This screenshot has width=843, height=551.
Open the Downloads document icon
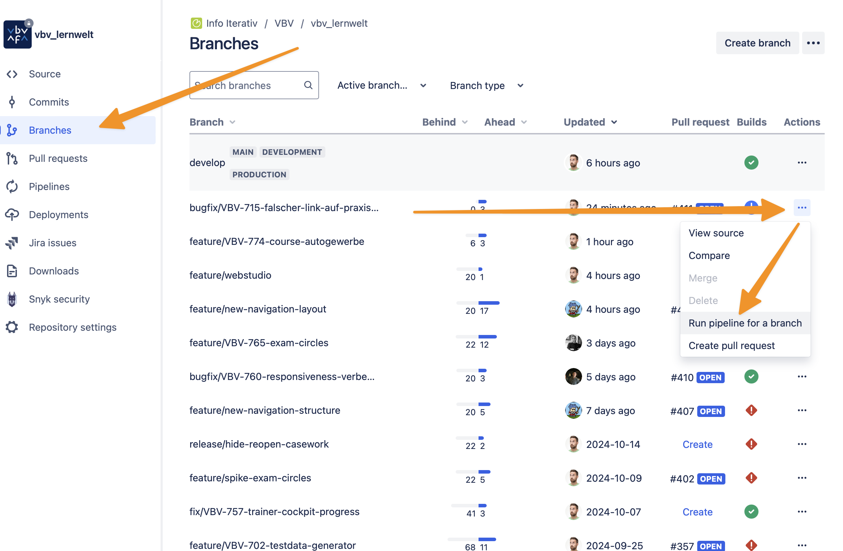pyautogui.click(x=12, y=271)
